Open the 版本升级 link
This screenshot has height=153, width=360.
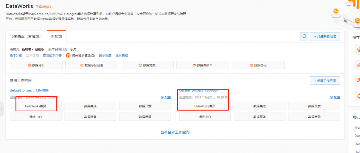coord(16,55)
